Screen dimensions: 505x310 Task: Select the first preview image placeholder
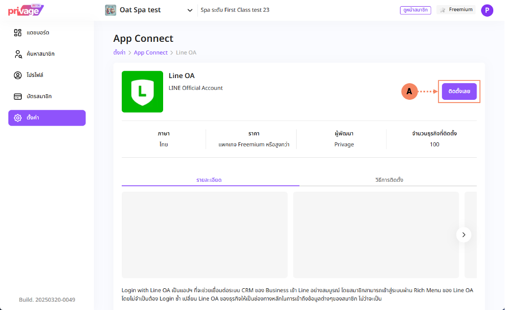point(204,235)
